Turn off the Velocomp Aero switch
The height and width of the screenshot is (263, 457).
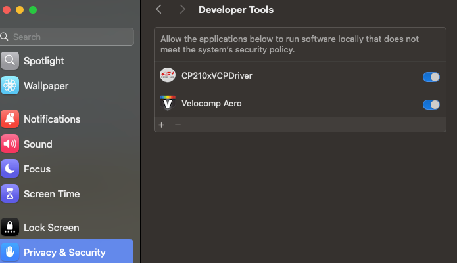click(x=431, y=104)
